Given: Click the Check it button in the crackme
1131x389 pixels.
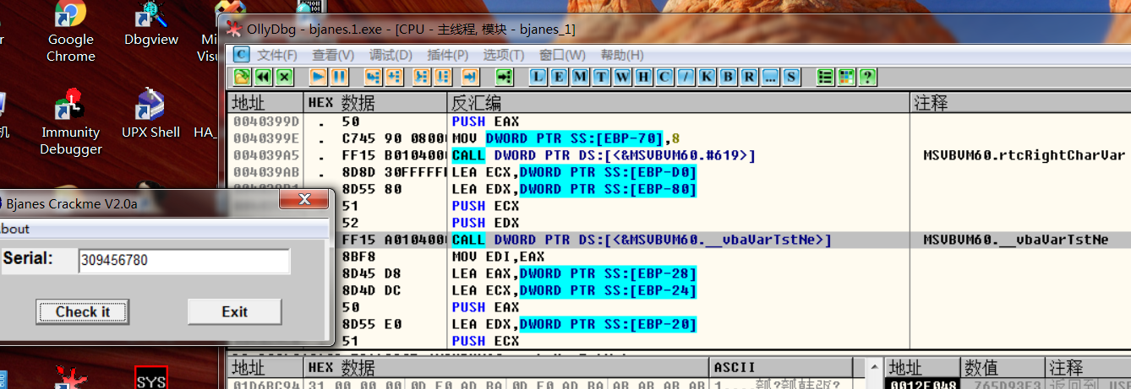Looking at the screenshot, I should [83, 311].
